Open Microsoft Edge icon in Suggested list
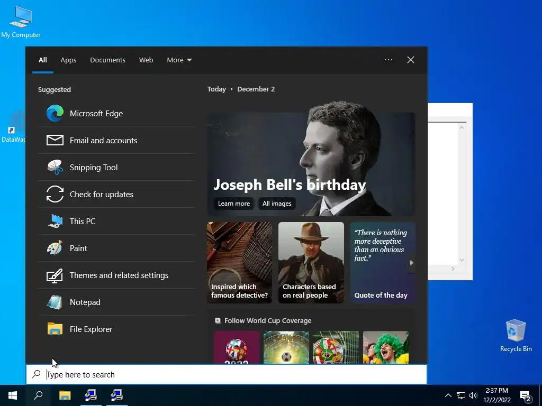 (x=55, y=113)
